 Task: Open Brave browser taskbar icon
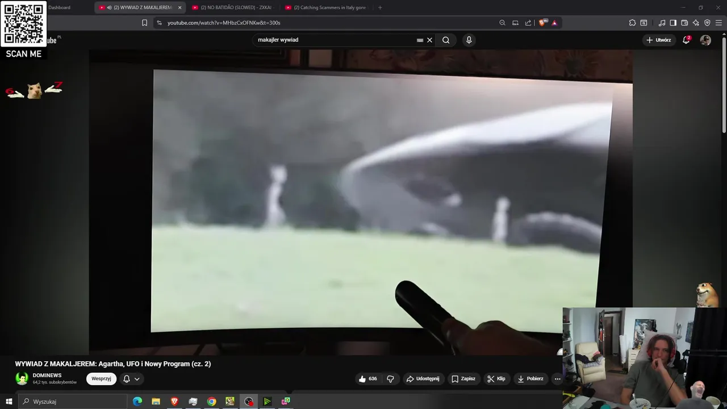(174, 402)
